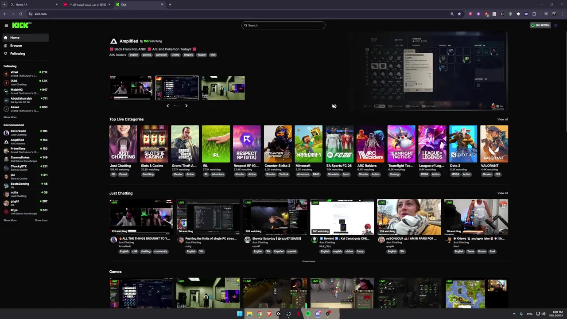Show previous featured stream carousel arrow
The image size is (567, 319).
(x=167, y=105)
